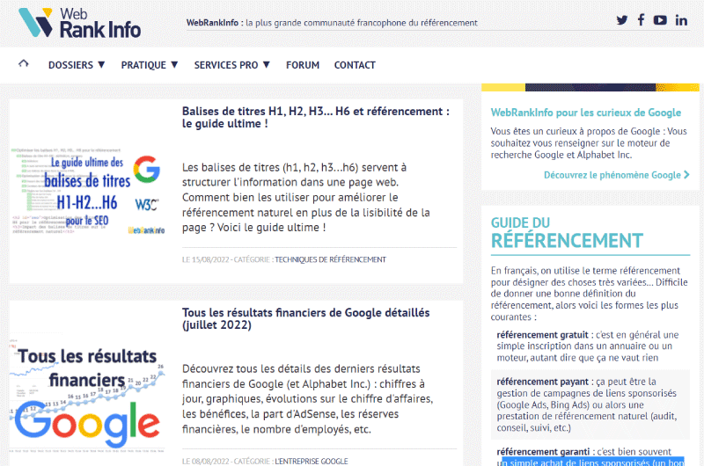The width and height of the screenshot is (704, 466).
Task: Expand the SERVICES PRO menu
Action: [x=232, y=65]
